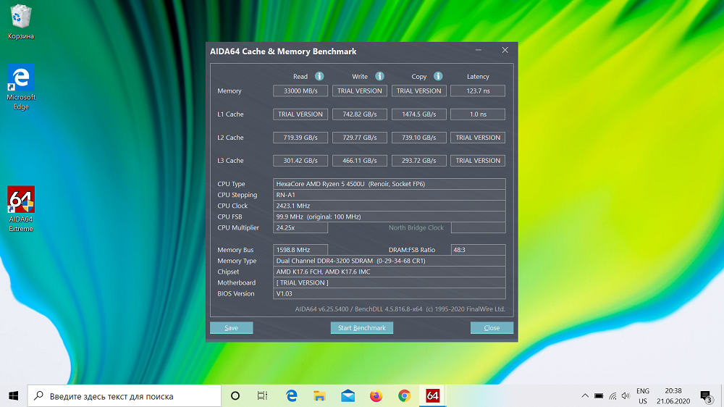Open Task View from the taskbar
This screenshot has width=724, height=407.
(262, 396)
